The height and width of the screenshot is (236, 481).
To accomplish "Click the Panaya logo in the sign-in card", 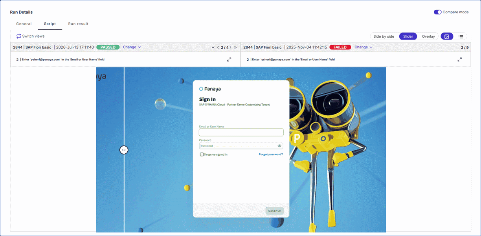I will (x=210, y=89).
